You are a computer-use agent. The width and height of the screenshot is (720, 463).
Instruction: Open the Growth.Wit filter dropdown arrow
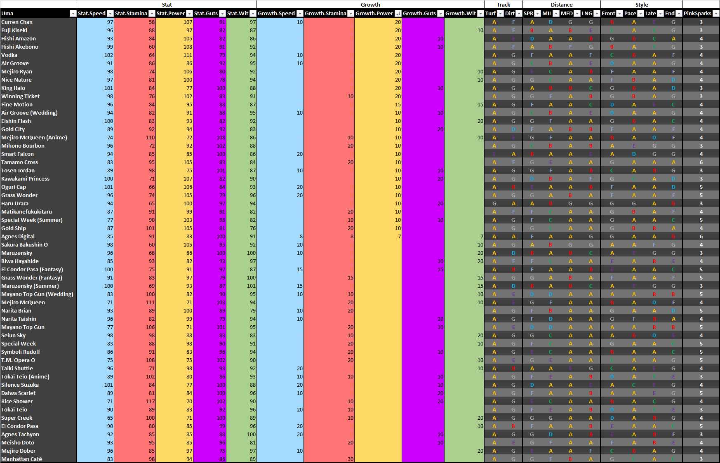click(x=480, y=14)
